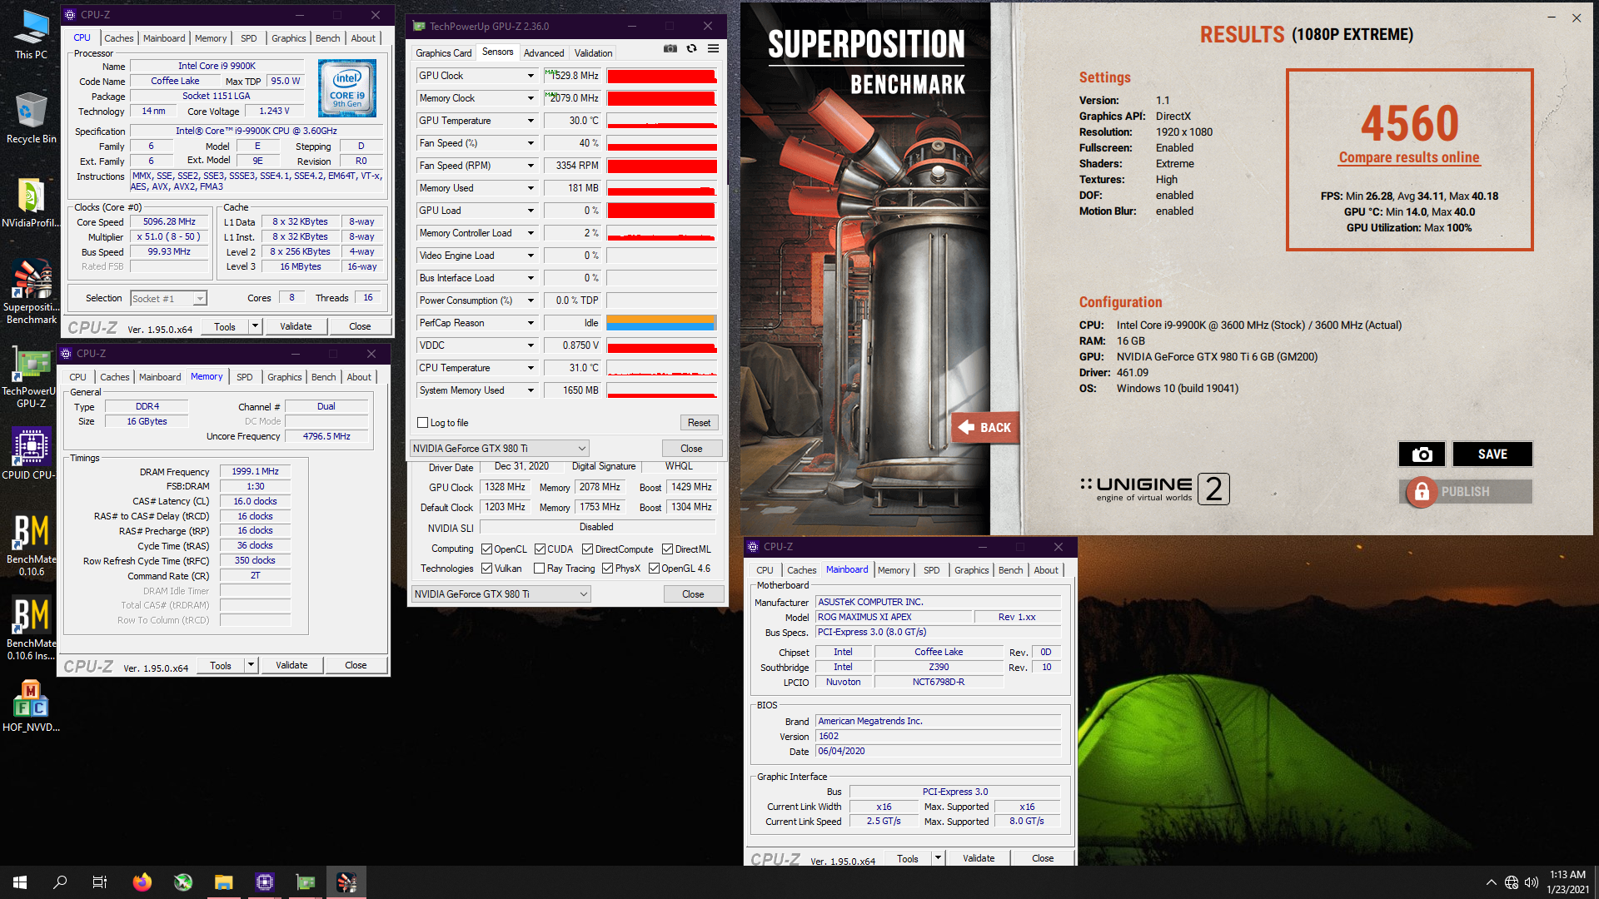Open Advanced tab in GPU-Z
Screen dimensions: 1599x899
544,53
